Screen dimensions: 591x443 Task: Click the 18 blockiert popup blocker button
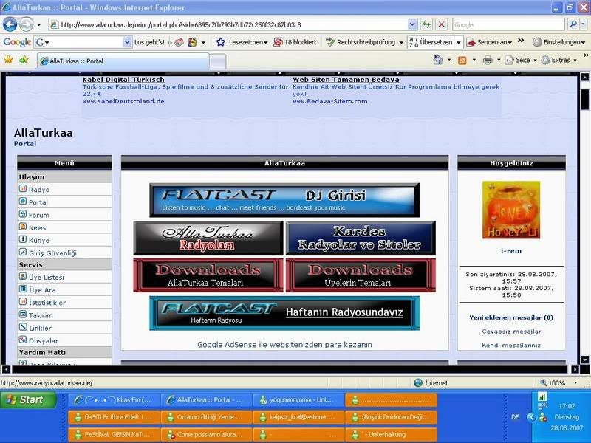point(295,42)
